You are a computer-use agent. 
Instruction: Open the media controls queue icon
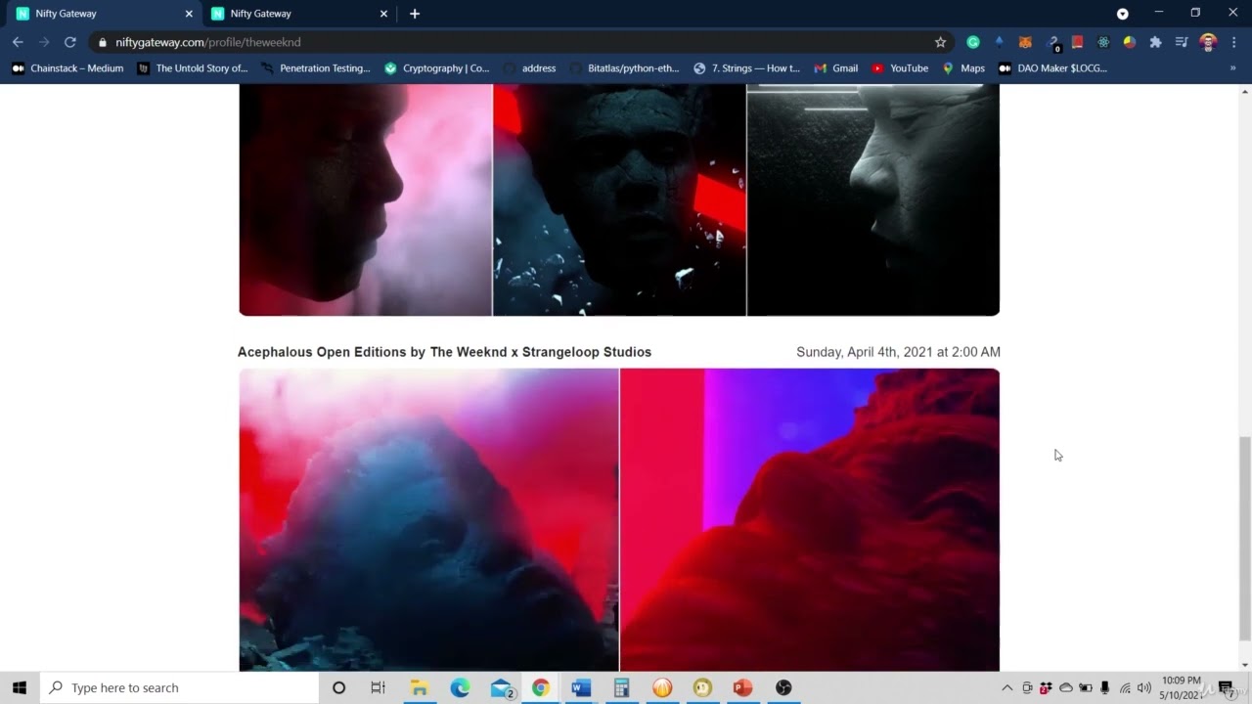[x=1182, y=42]
